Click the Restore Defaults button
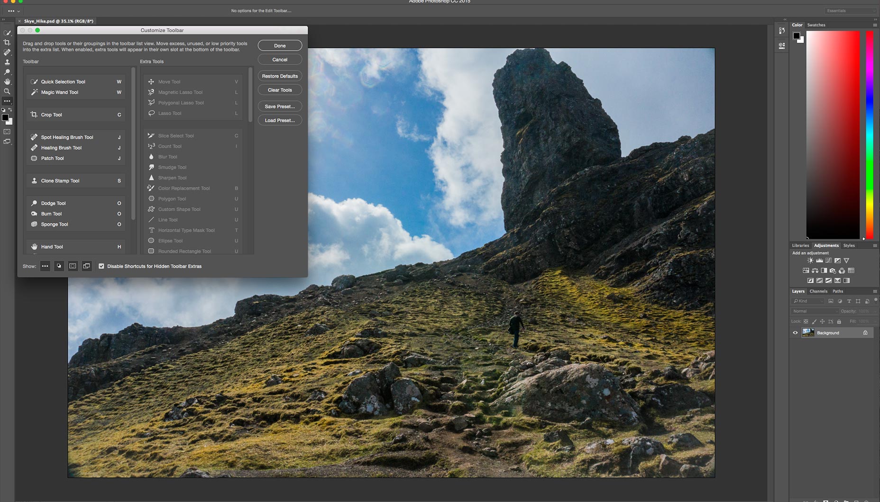Screen dimensions: 880x502 (280, 76)
